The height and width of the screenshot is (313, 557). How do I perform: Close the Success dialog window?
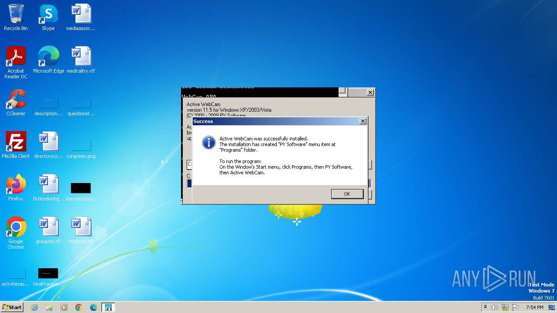click(x=363, y=121)
